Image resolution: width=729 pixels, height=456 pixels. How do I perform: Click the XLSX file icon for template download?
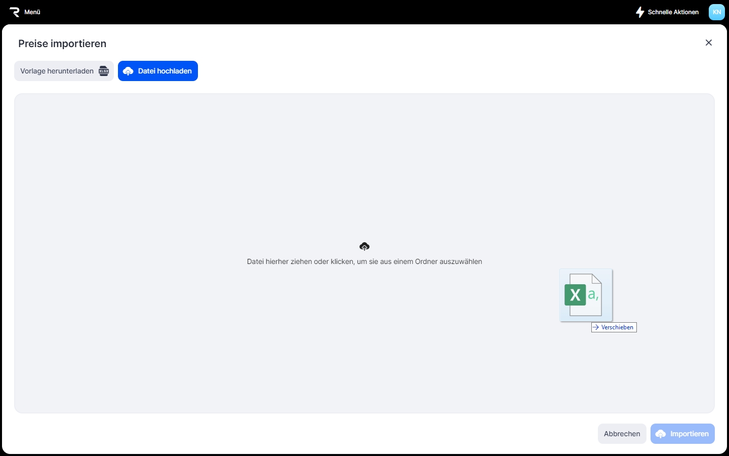(x=104, y=71)
